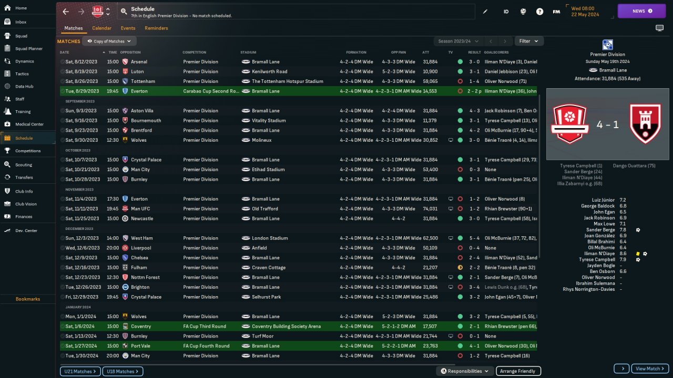Click the Arrange Friendly button
Screen dimensions: 673x378
click(x=517, y=371)
